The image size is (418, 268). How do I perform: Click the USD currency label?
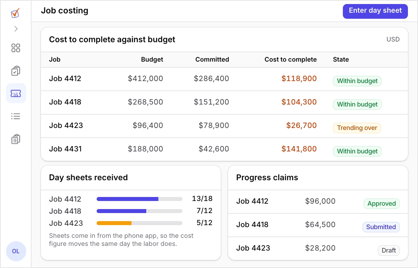tap(393, 40)
